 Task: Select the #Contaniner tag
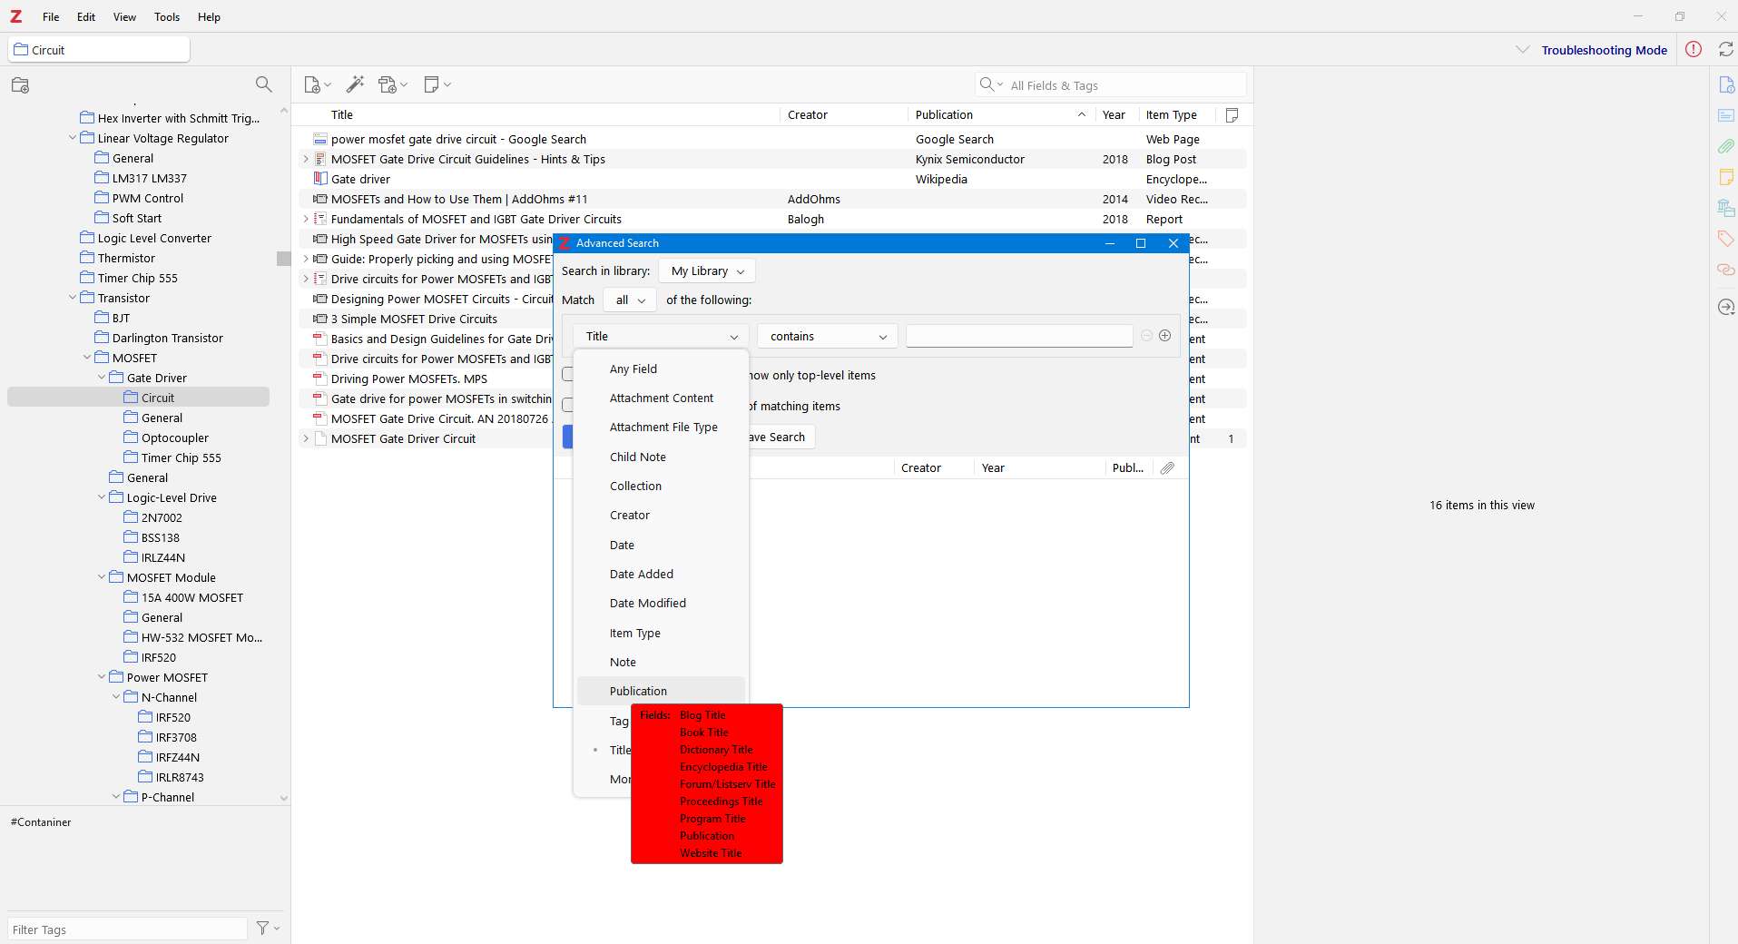tap(41, 822)
